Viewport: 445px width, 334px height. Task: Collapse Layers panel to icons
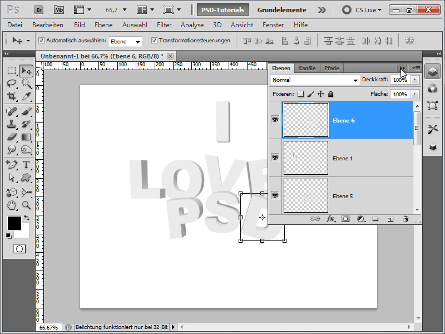(x=402, y=68)
